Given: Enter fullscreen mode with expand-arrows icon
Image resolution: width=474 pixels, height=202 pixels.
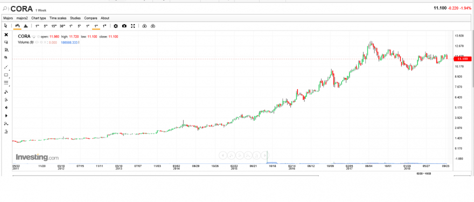Looking at the screenshot, I should click(133, 26).
